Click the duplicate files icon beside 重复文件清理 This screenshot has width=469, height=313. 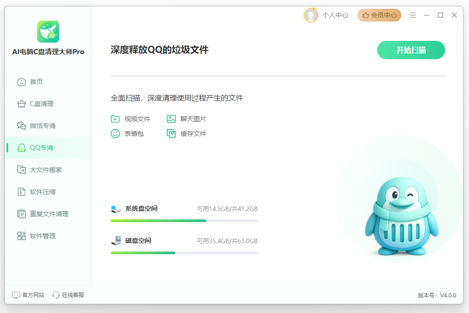tap(22, 214)
